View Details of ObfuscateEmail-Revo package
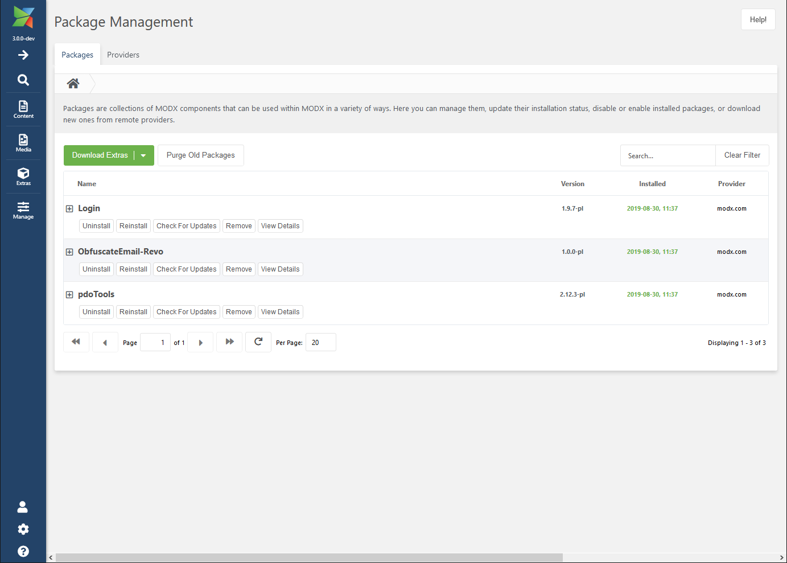787x563 pixels. (281, 269)
